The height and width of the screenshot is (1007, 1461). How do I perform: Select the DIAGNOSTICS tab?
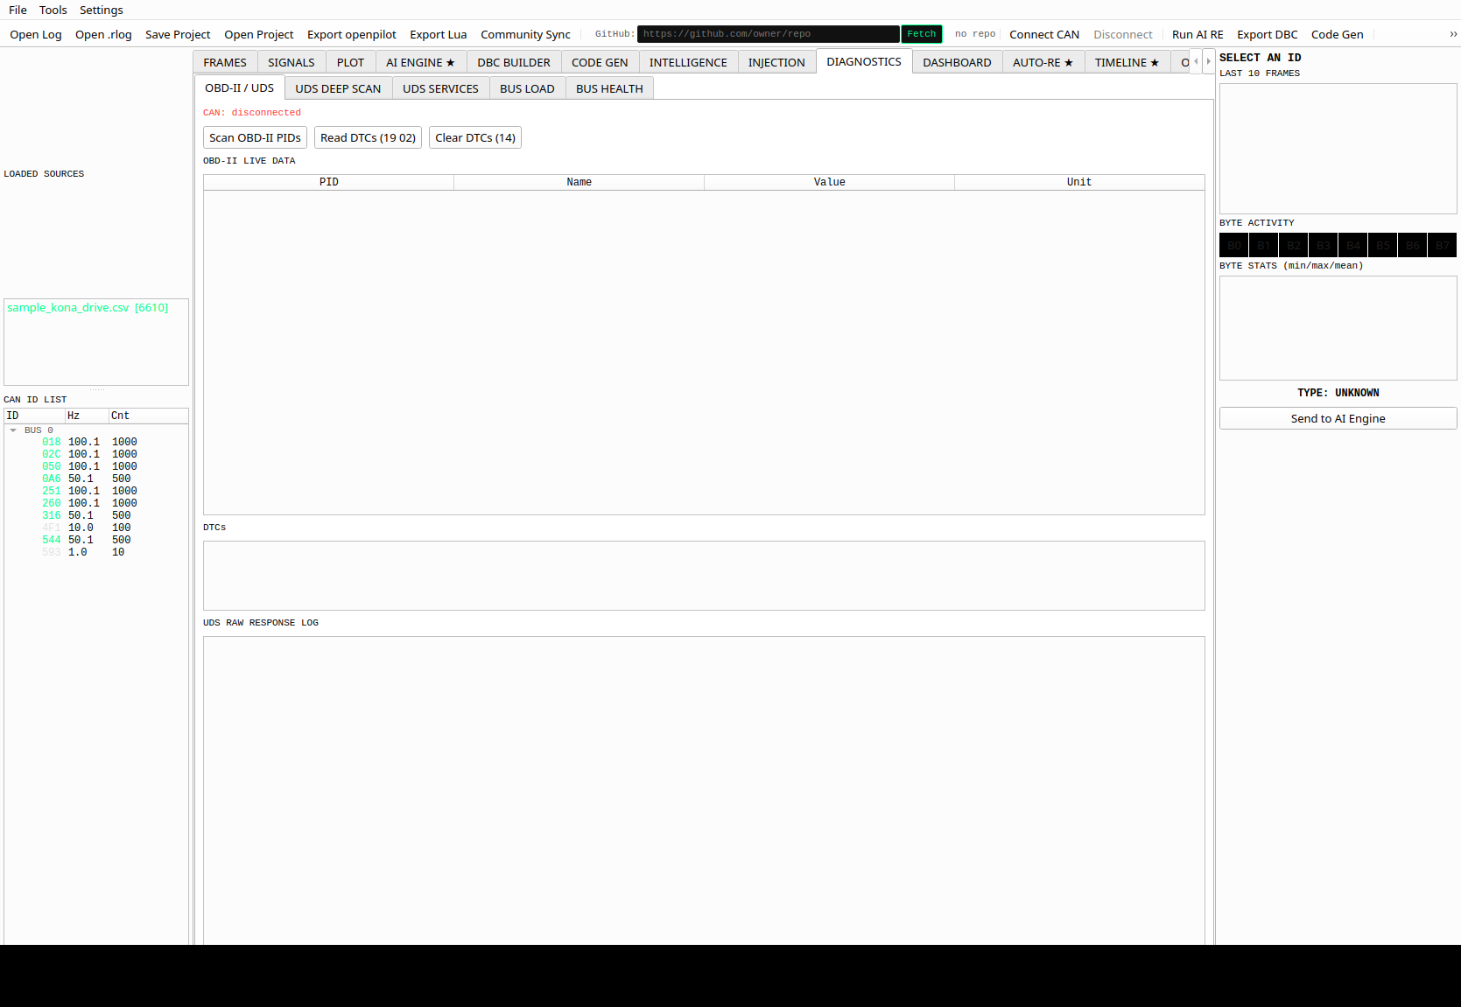click(x=864, y=61)
